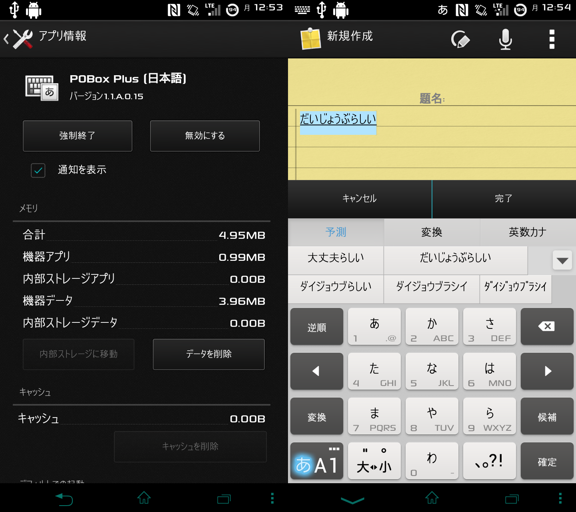Choose half-width katakana candidate ﾀﾞｲｼﾞｮｳﾌﾞﾗｼｲ

point(516,289)
